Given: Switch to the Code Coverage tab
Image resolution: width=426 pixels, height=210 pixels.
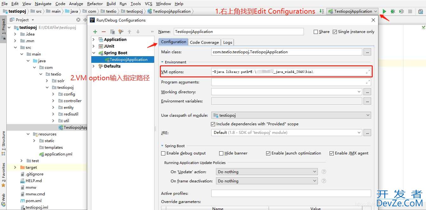Looking at the screenshot, I should [x=204, y=42].
